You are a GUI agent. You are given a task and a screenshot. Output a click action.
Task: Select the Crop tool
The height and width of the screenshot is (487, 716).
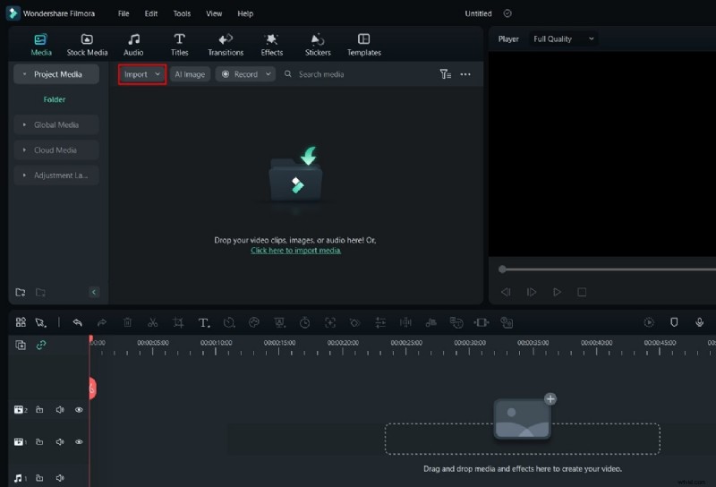tap(178, 322)
